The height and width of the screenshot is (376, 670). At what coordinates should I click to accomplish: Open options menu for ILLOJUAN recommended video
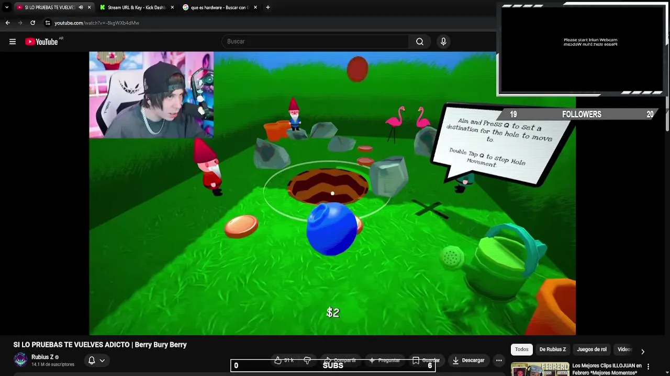click(648, 367)
